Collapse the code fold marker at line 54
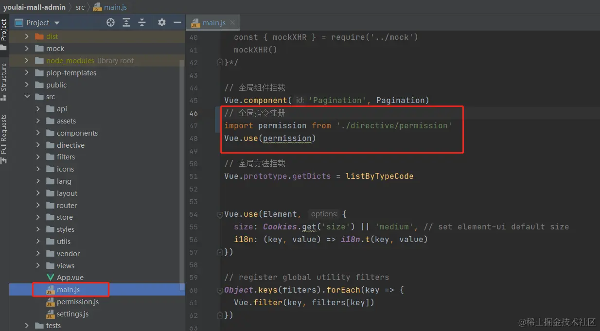 (220, 214)
